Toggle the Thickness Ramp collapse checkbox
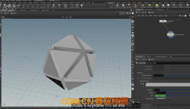 coord(138,90)
